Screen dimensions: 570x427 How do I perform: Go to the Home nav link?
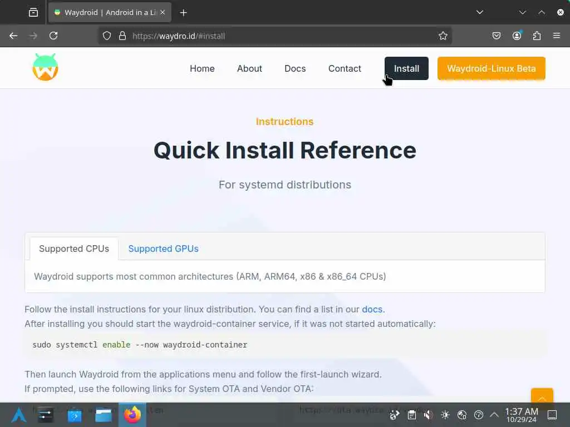[x=202, y=68]
